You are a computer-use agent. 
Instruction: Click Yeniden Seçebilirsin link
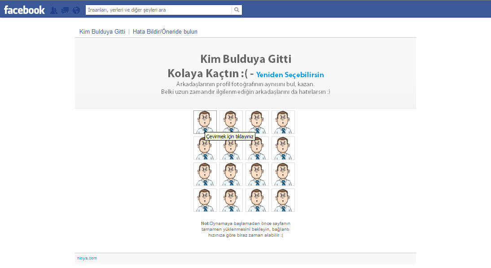290,75
